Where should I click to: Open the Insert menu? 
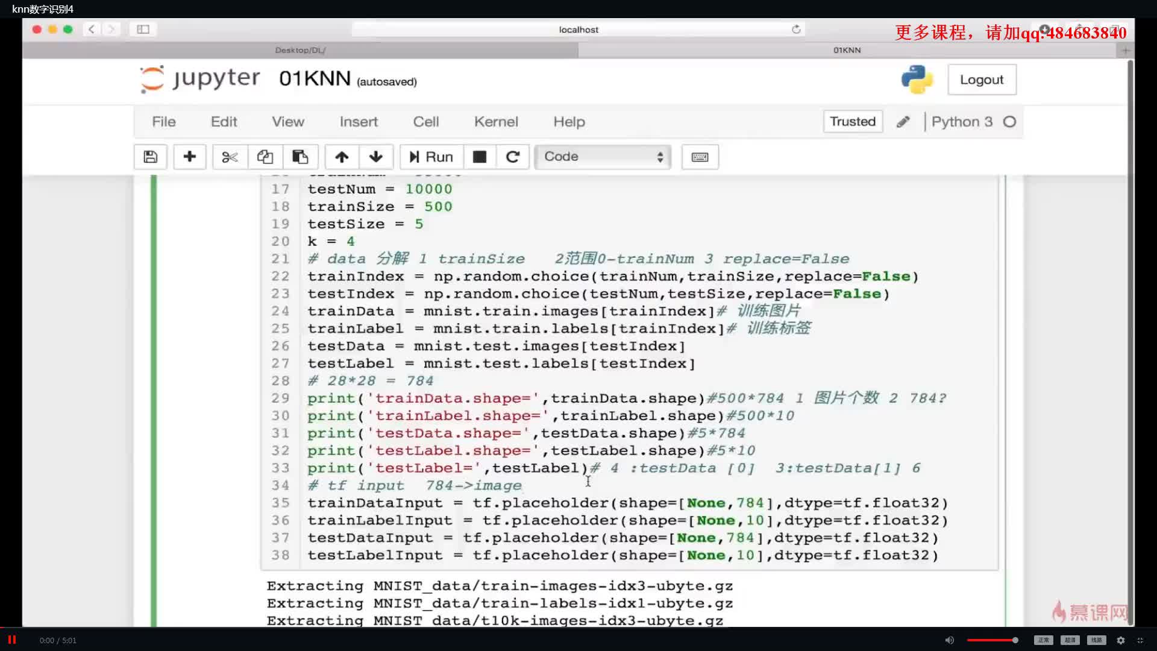[359, 122]
